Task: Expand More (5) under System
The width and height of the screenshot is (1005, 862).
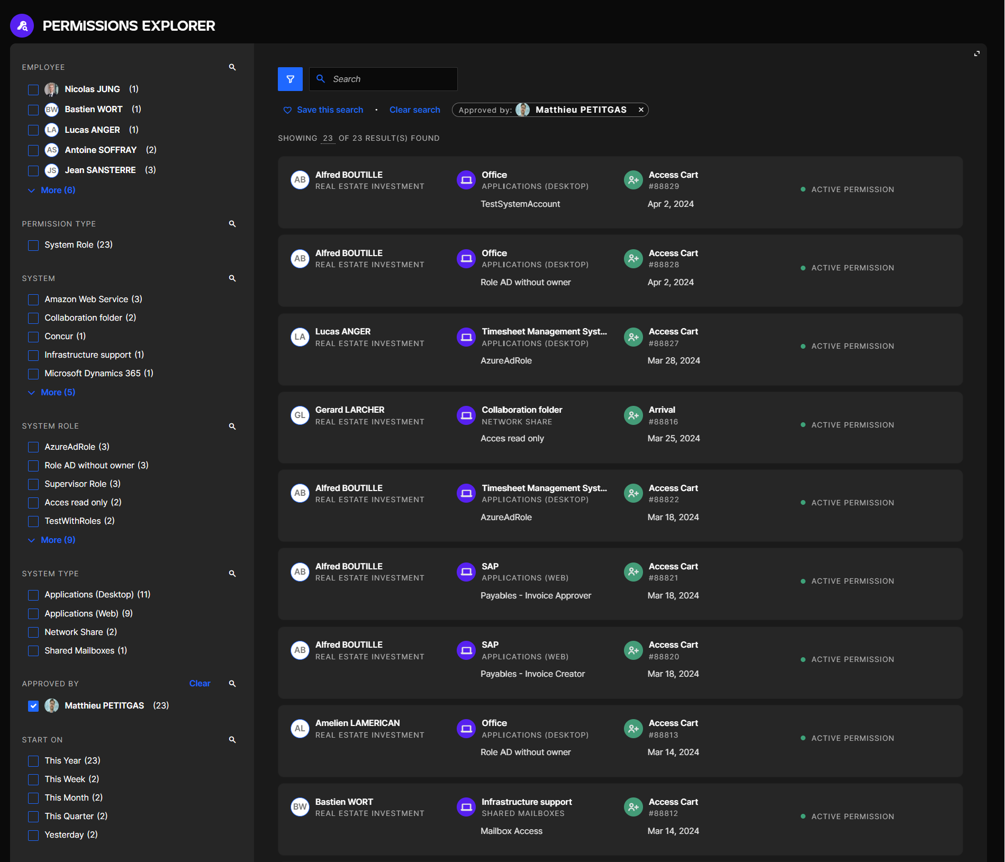Action: (58, 392)
